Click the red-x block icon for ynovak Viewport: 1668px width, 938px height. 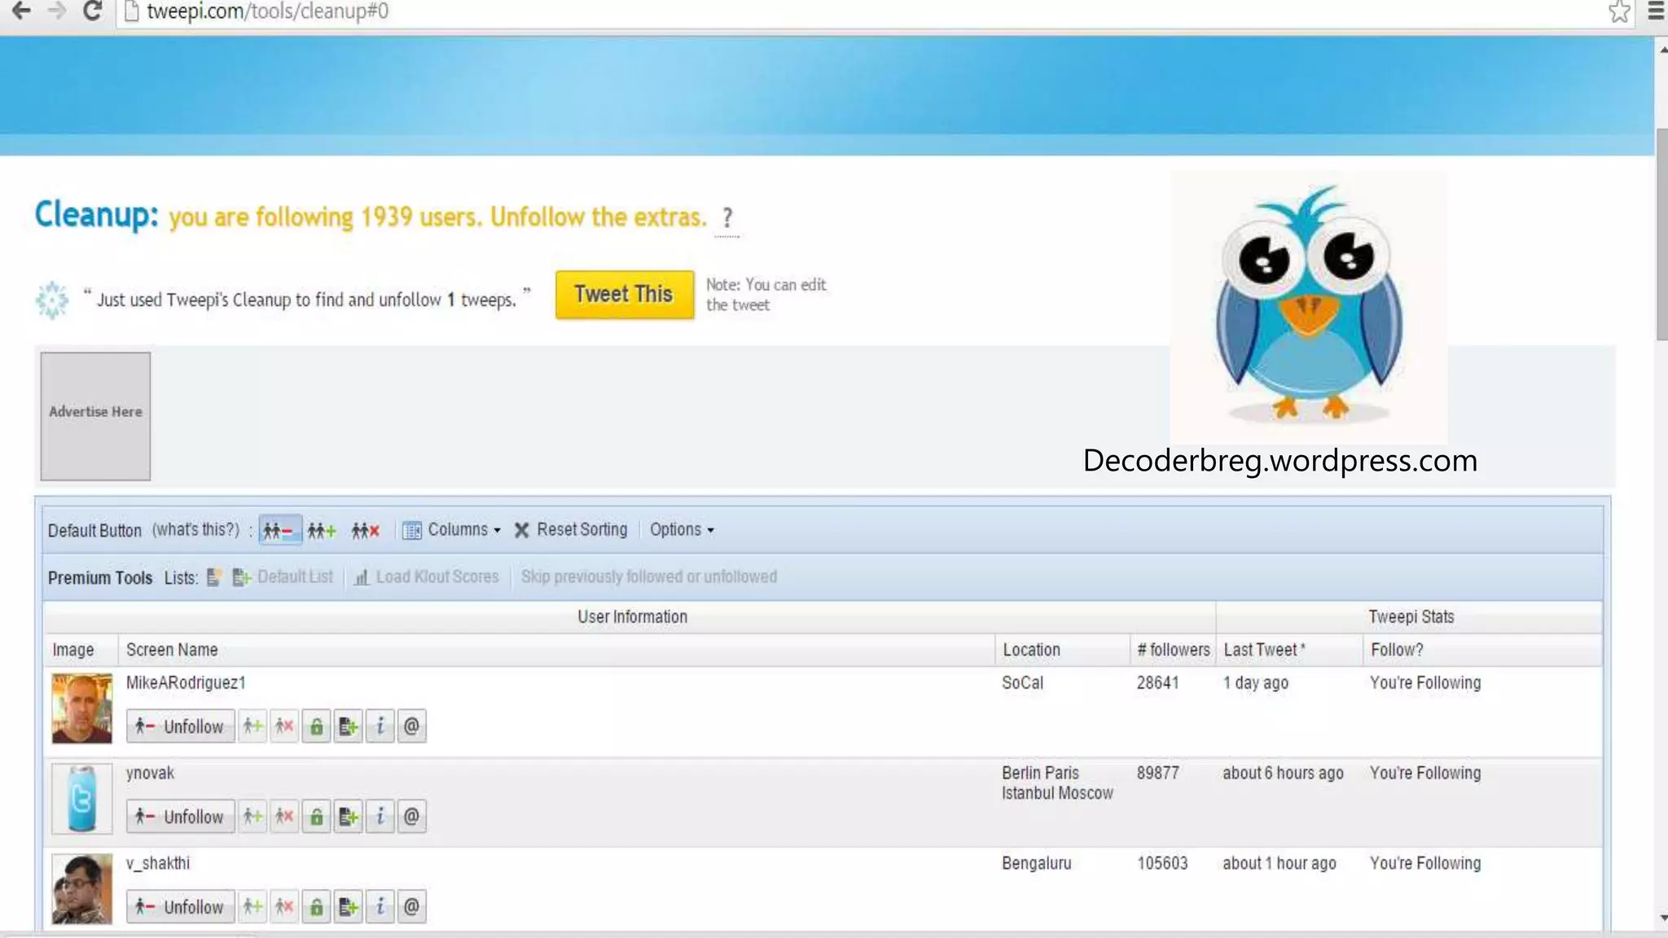[284, 817]
